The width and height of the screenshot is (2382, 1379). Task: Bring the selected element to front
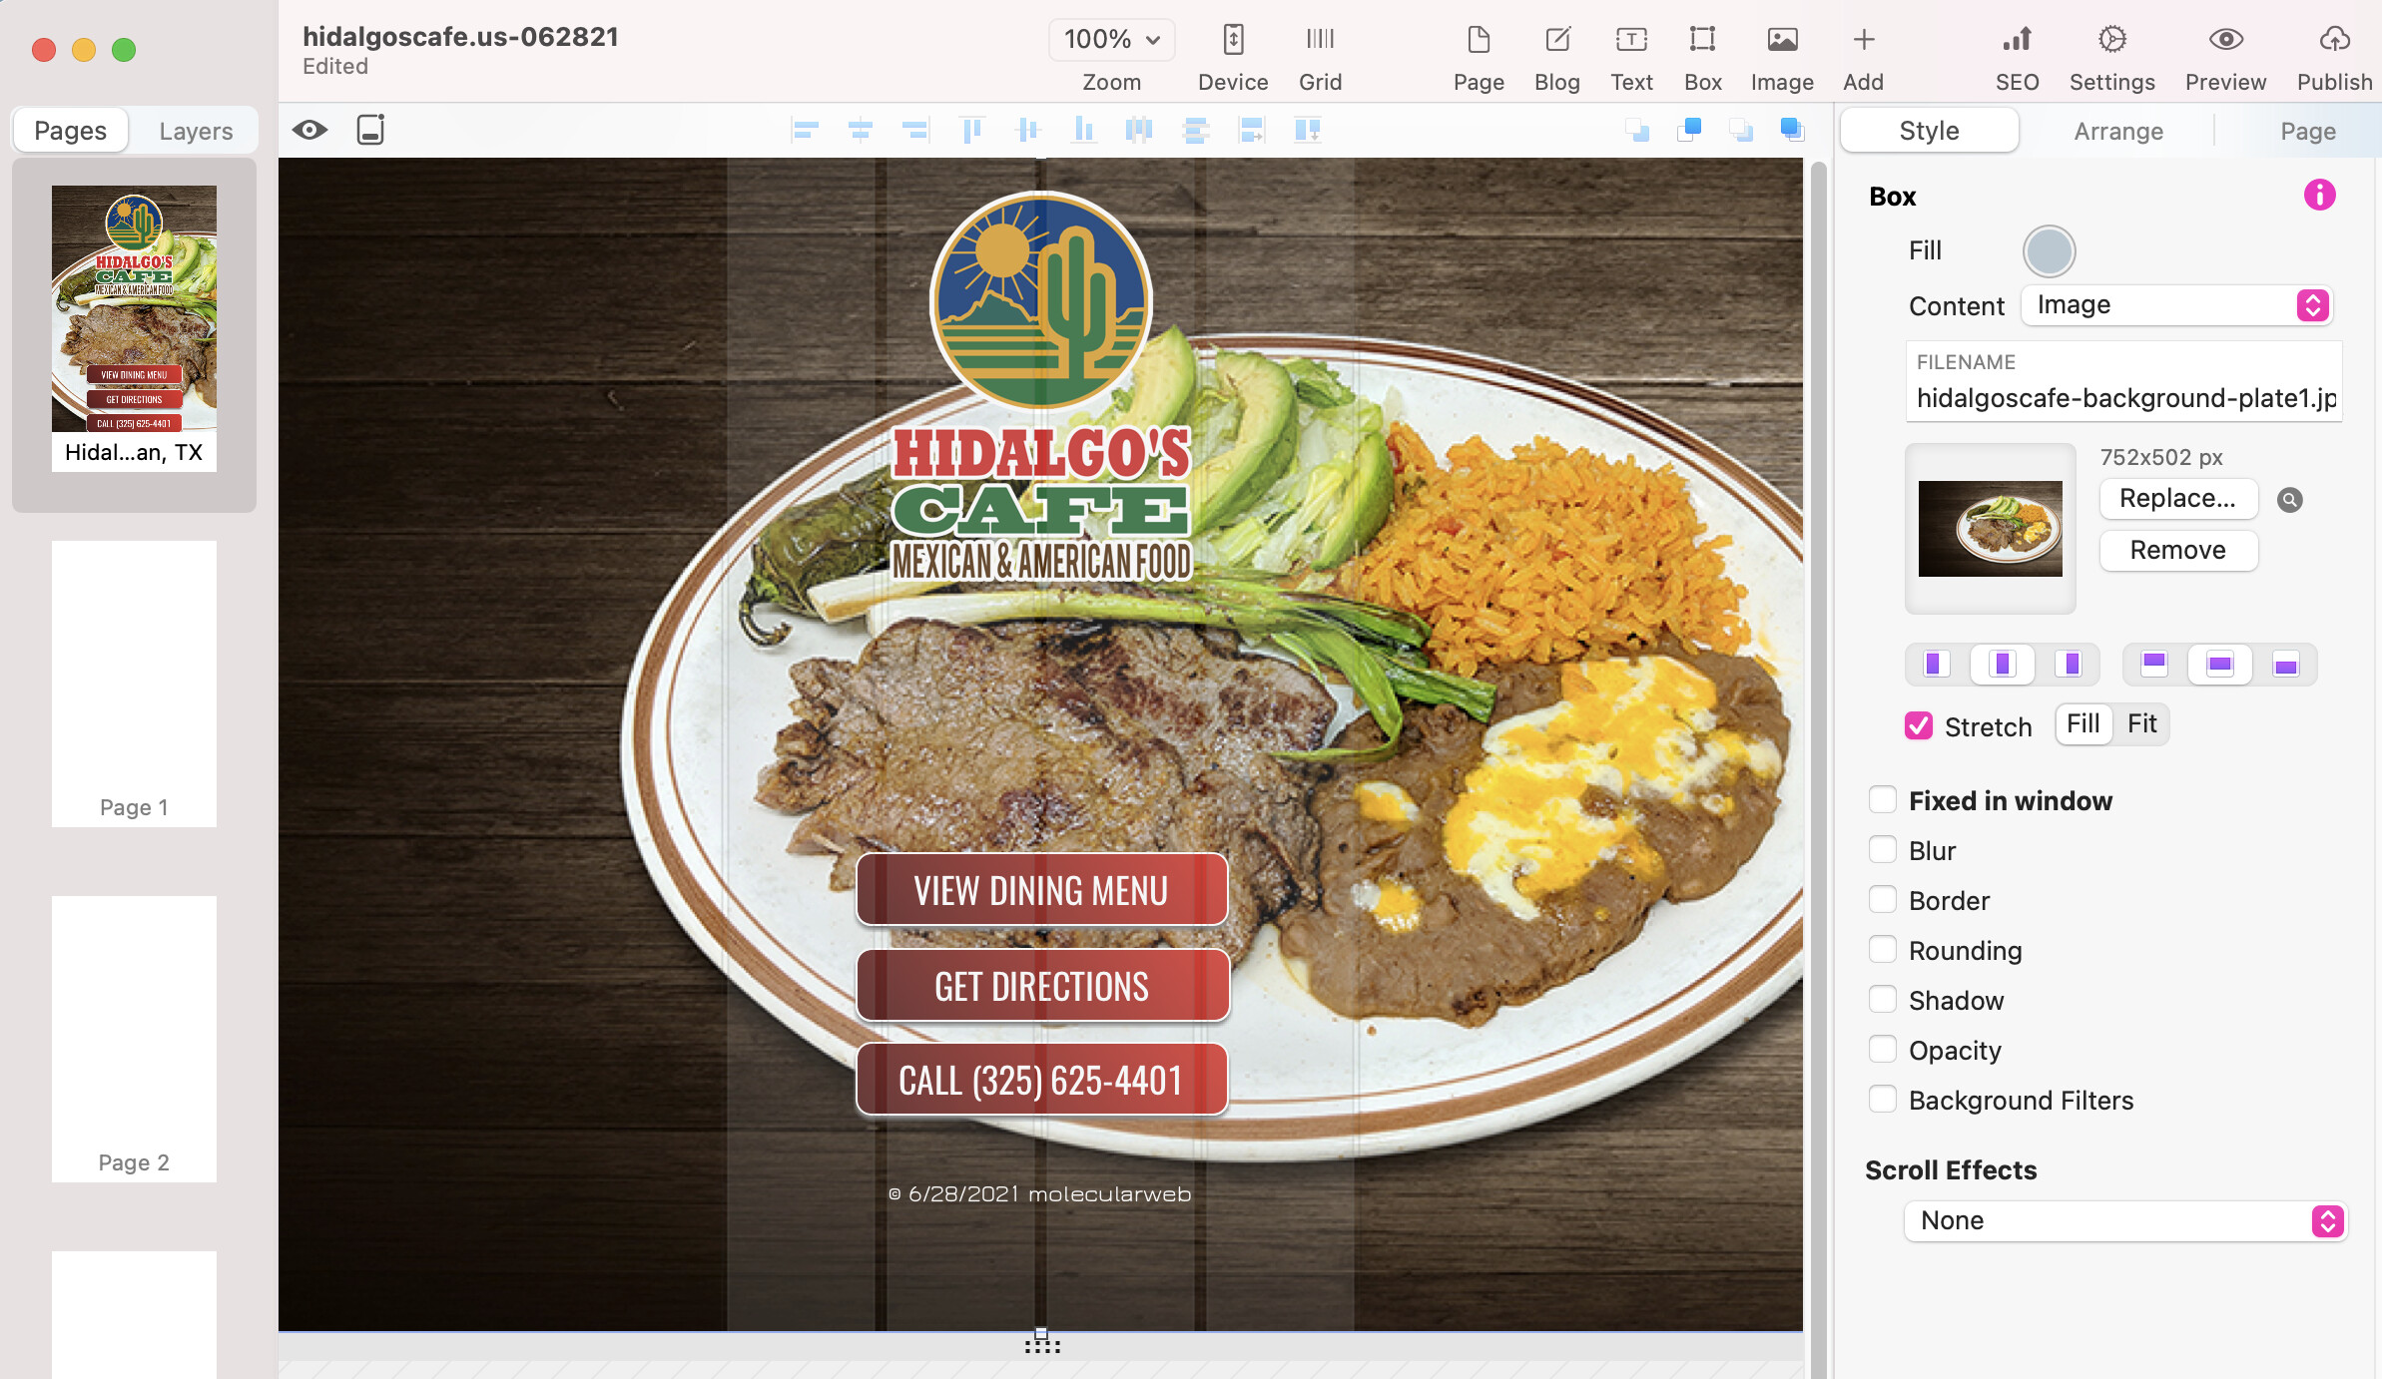coord(1793,130)
